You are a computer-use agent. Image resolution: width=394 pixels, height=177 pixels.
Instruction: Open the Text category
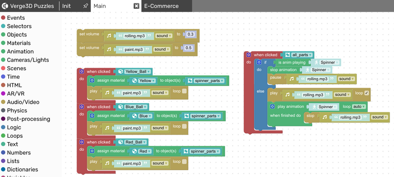click(12, 144)
